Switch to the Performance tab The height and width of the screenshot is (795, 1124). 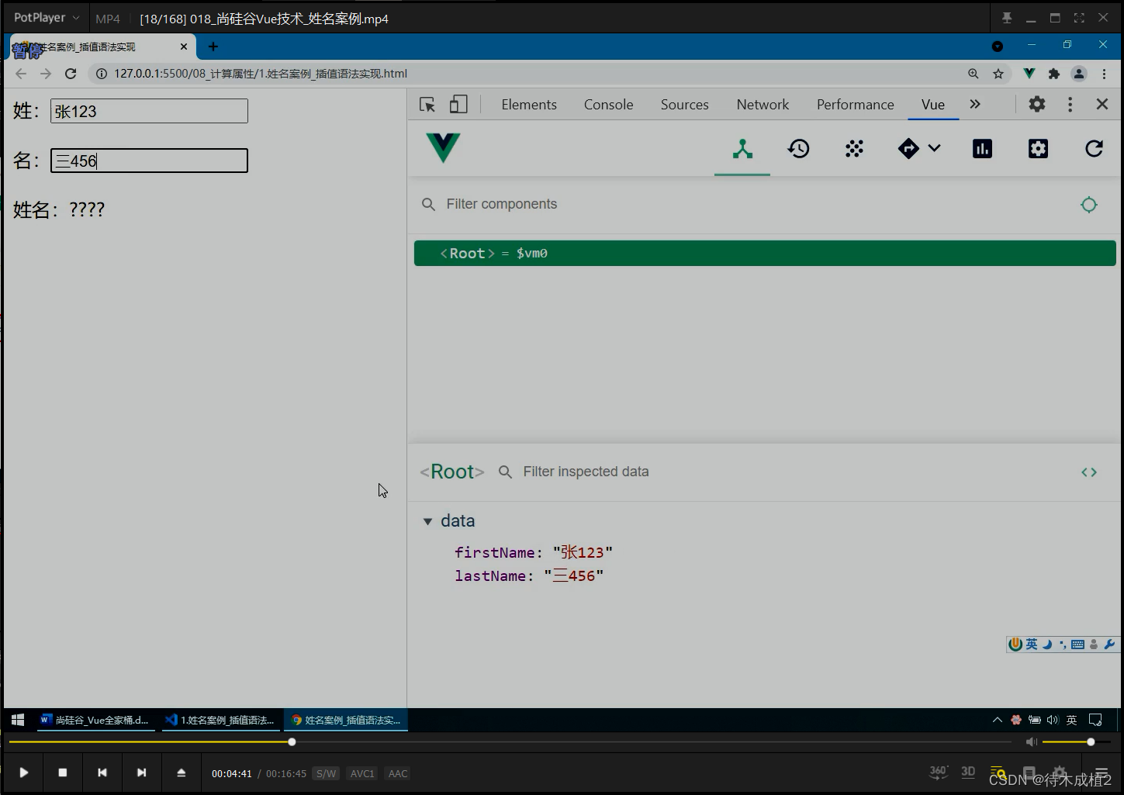coord(856,105)
